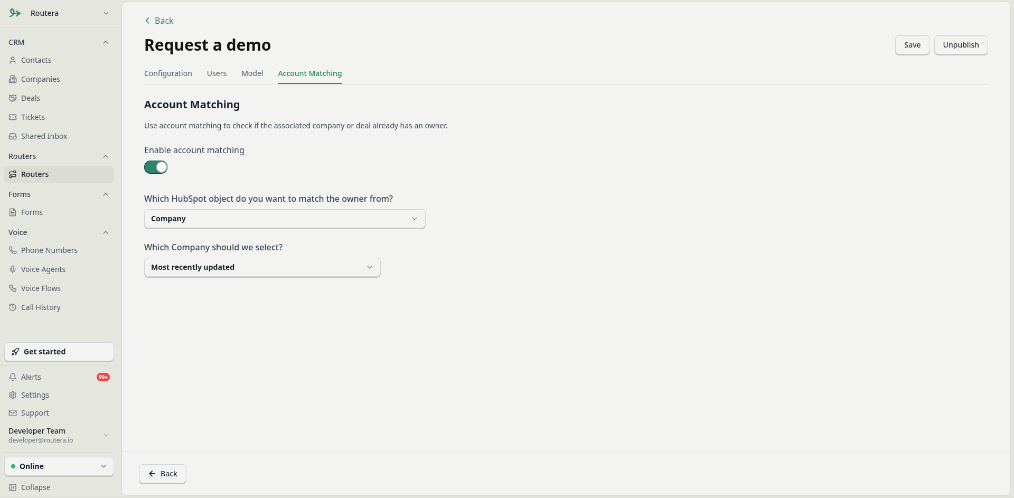Click the Alerts bell icon

pos(13,377)
